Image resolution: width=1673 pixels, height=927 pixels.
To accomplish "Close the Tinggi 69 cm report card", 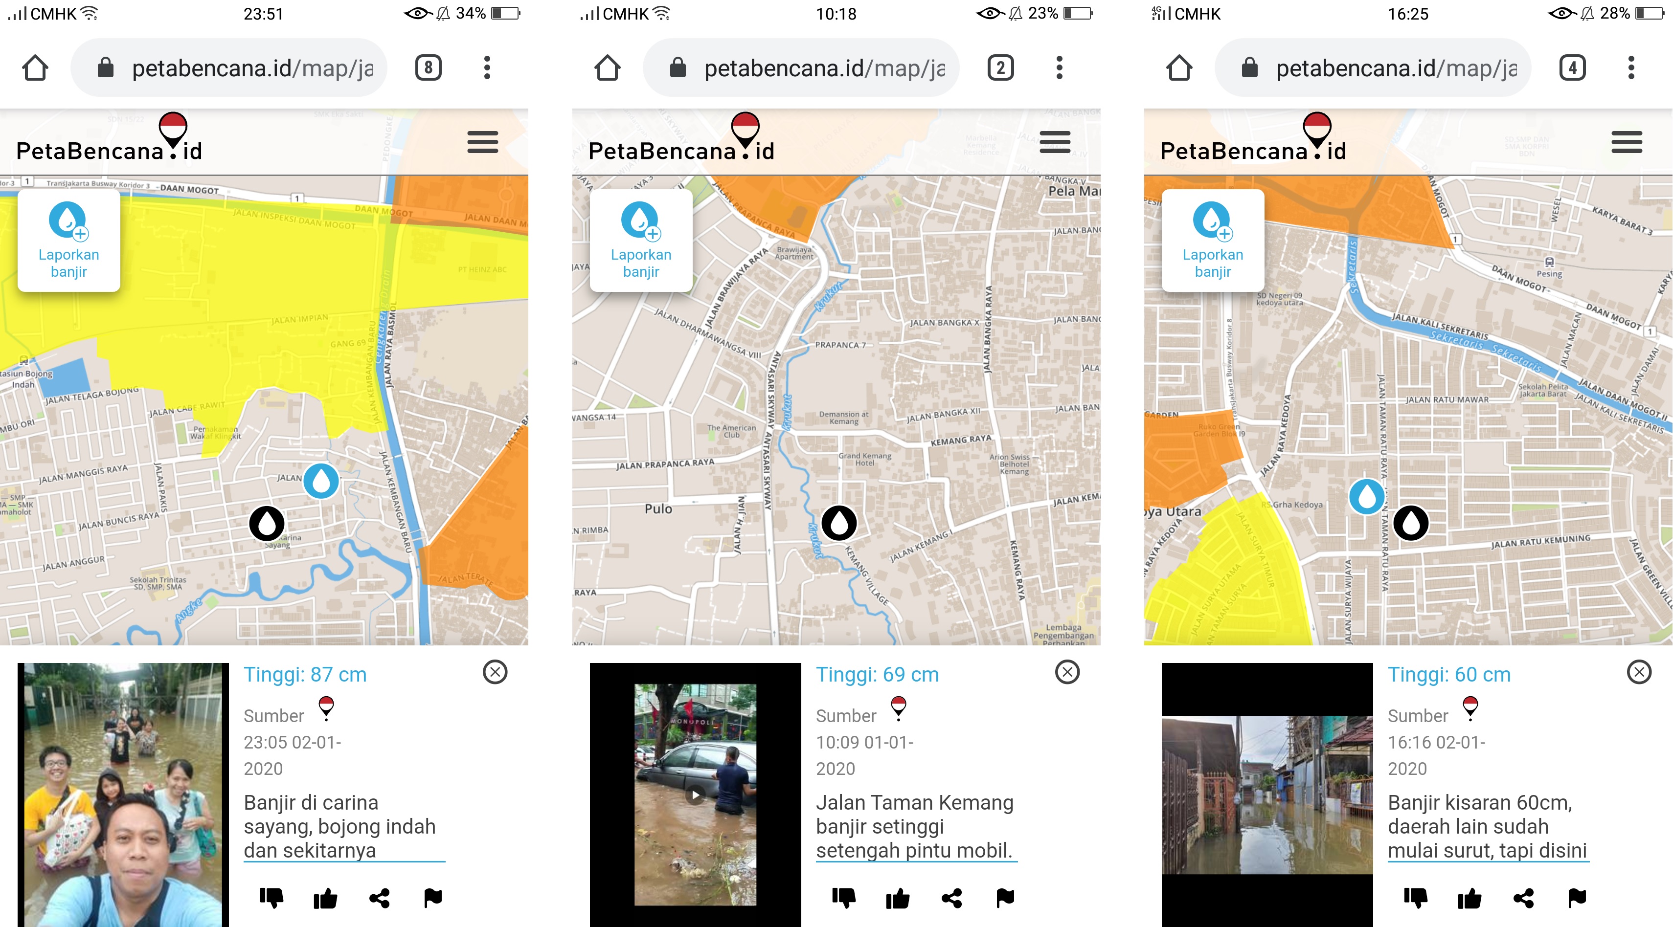I will point(1067,672).
